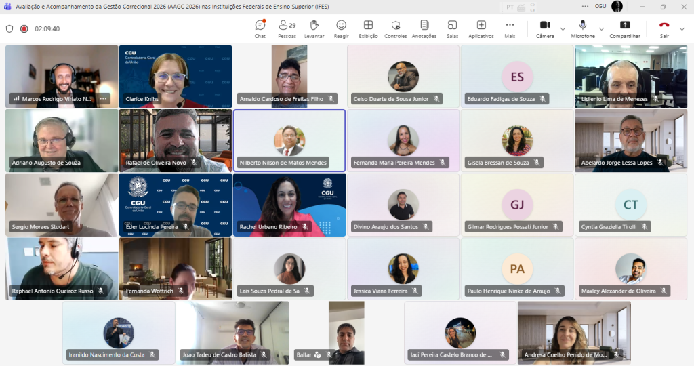Raise hand with Levantar button
This screenshot has height=366, width=694.
point(314,28)
